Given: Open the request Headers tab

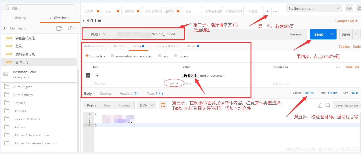Looking at the screenshot, I should point(119,46).
